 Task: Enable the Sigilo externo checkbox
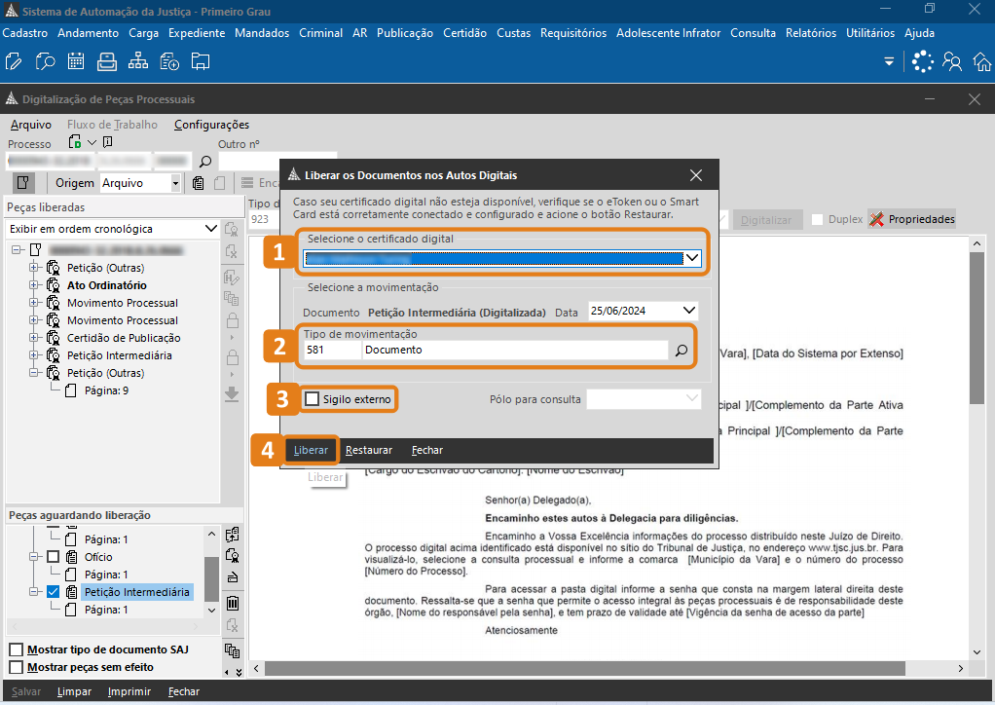(x=312, y=399)
